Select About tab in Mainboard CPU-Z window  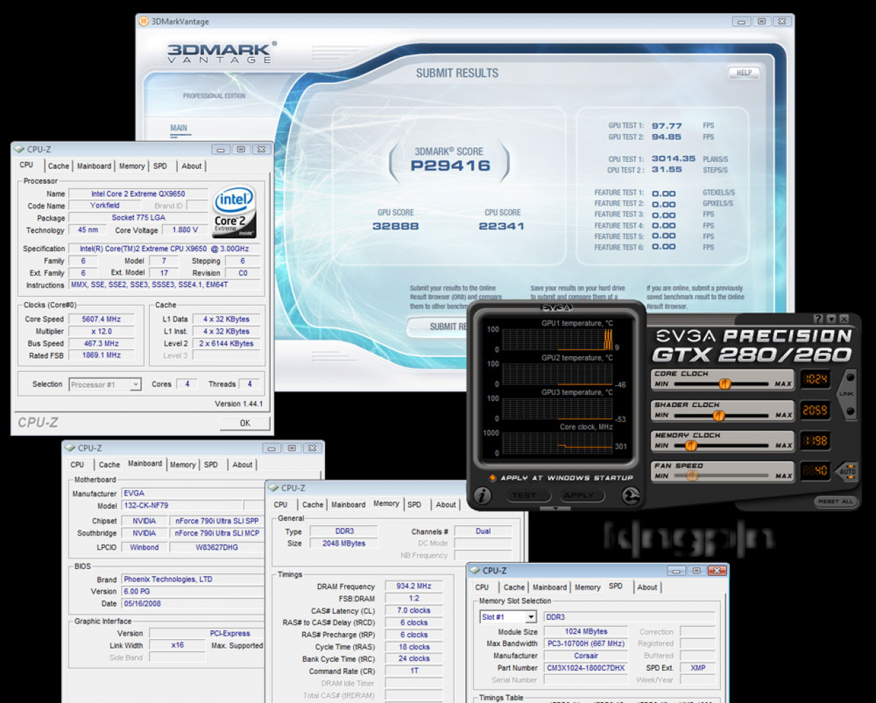point(243,465)
